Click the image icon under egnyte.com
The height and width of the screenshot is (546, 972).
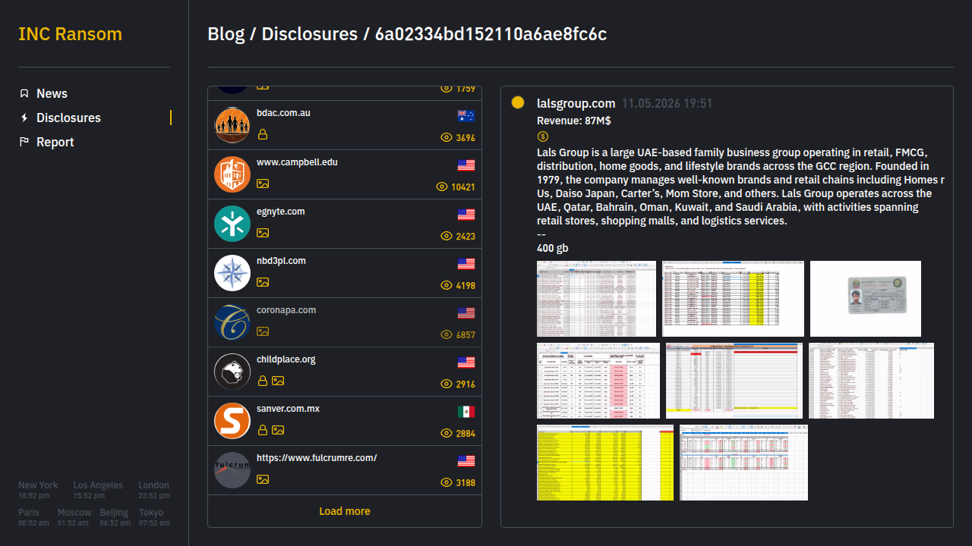tap(263, 233)
